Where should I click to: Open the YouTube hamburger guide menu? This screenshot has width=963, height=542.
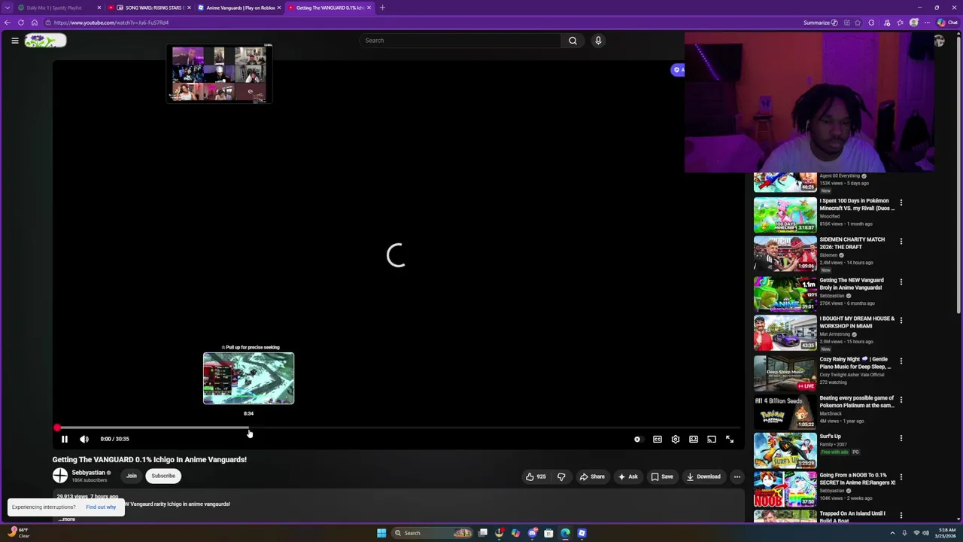click(x=15, y=41)
